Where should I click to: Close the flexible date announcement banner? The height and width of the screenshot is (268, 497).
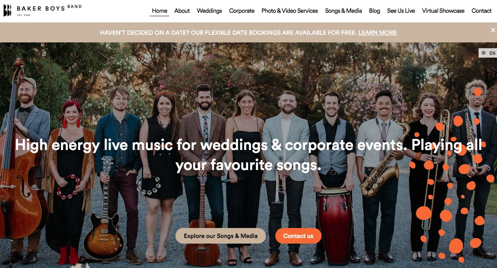coord(493,30)
